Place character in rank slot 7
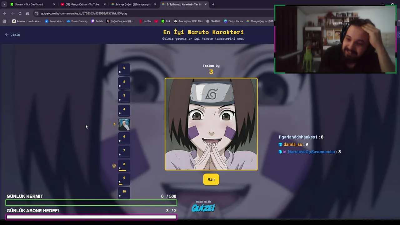This screenshot has width=400, height=225. click(x=124, y=152)
